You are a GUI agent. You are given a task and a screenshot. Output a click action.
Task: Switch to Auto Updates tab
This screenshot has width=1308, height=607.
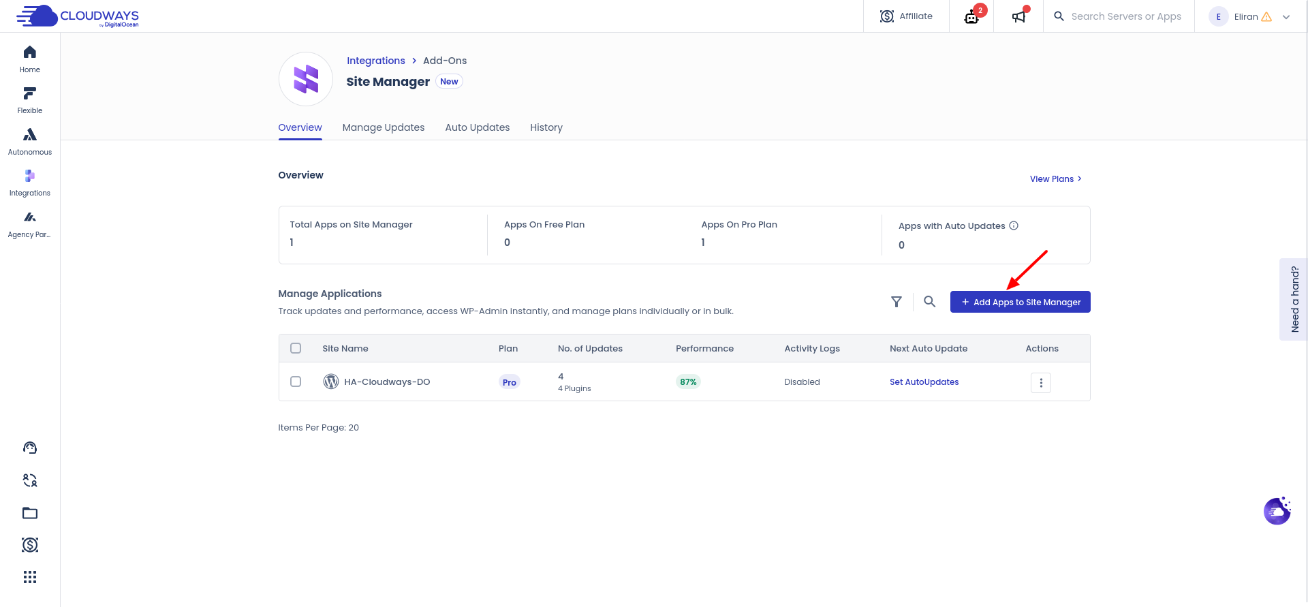[x=478, y=127]
